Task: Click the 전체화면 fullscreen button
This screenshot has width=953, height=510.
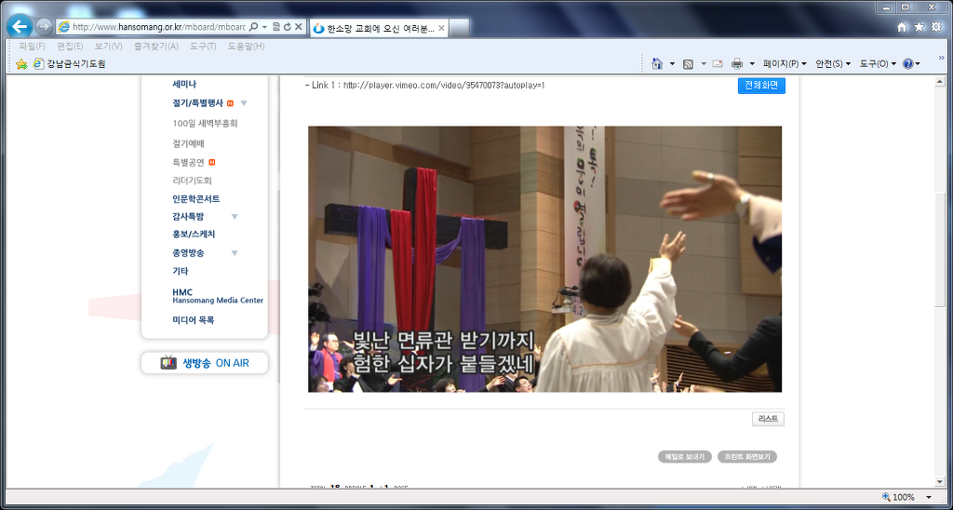Action: pyautogui.click(x=761, y=86)
